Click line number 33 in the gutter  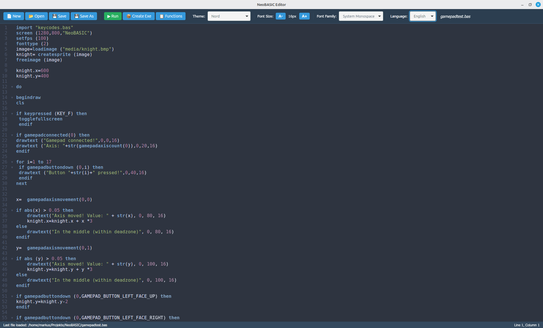(5, 200)
